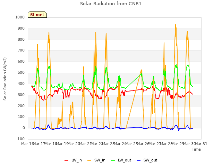
Task: Toggle the LW_out legend entry
Action: [121, 160]
